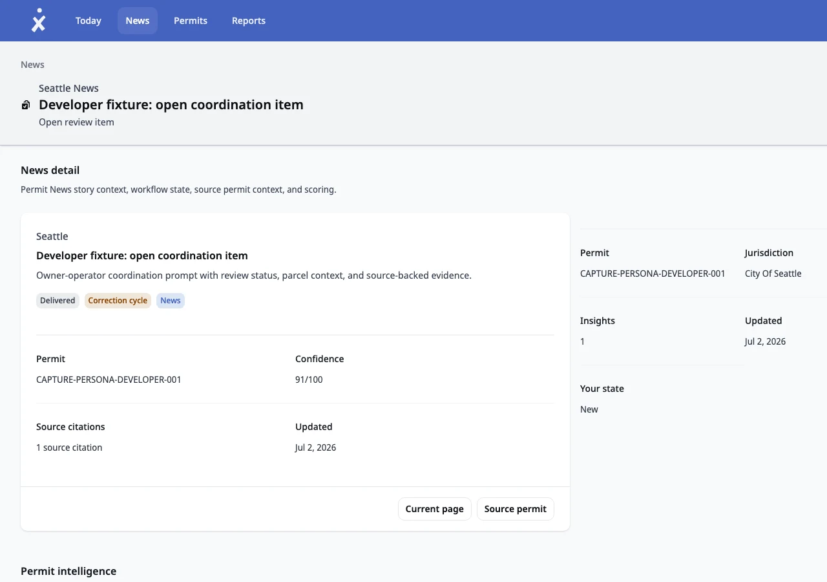This screenshot has height=582, width=827.
Task: Click the 'Confidence' field label
Action: [320, 359]
